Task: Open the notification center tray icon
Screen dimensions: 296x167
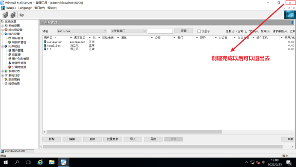Action: tap(289, 162)
